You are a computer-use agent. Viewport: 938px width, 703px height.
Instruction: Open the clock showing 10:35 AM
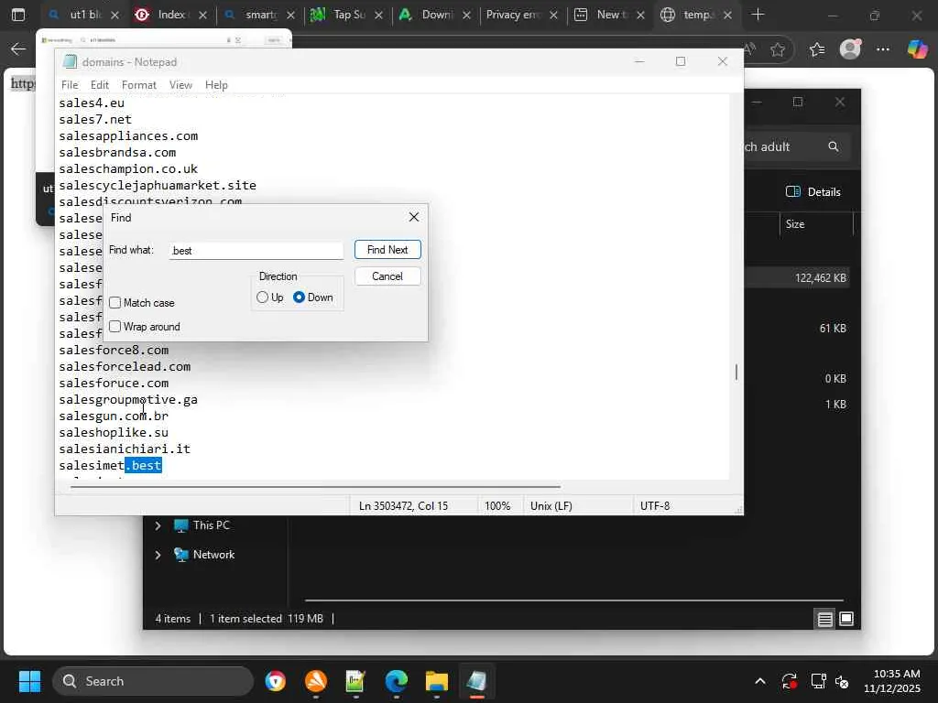[892, 681]
